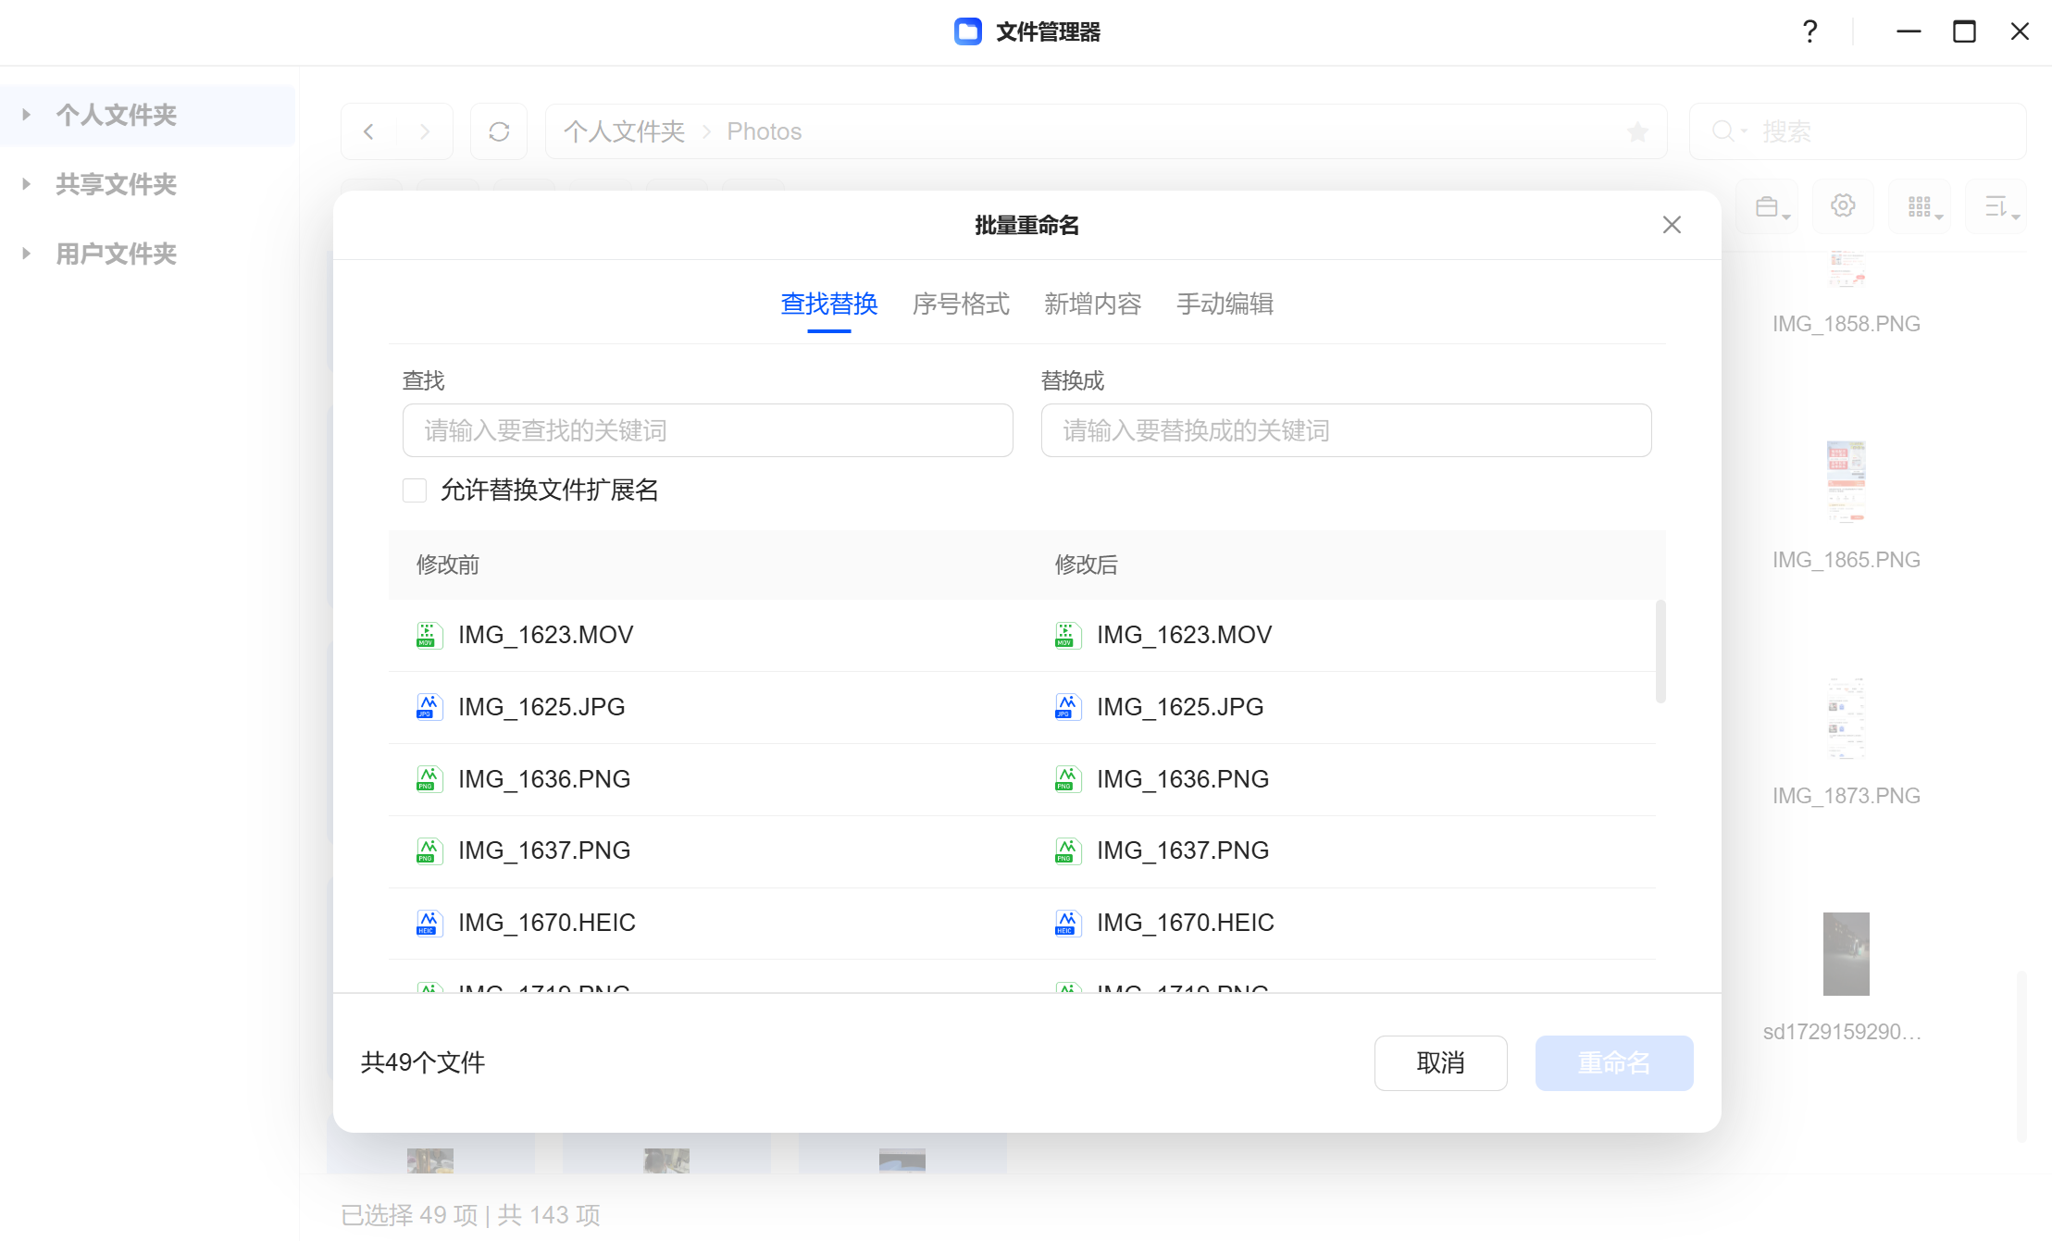
Task: Click IMG_1637.PNG file icon in 修改后 column
Action: pyautogui.click(x=1066, y=850)
